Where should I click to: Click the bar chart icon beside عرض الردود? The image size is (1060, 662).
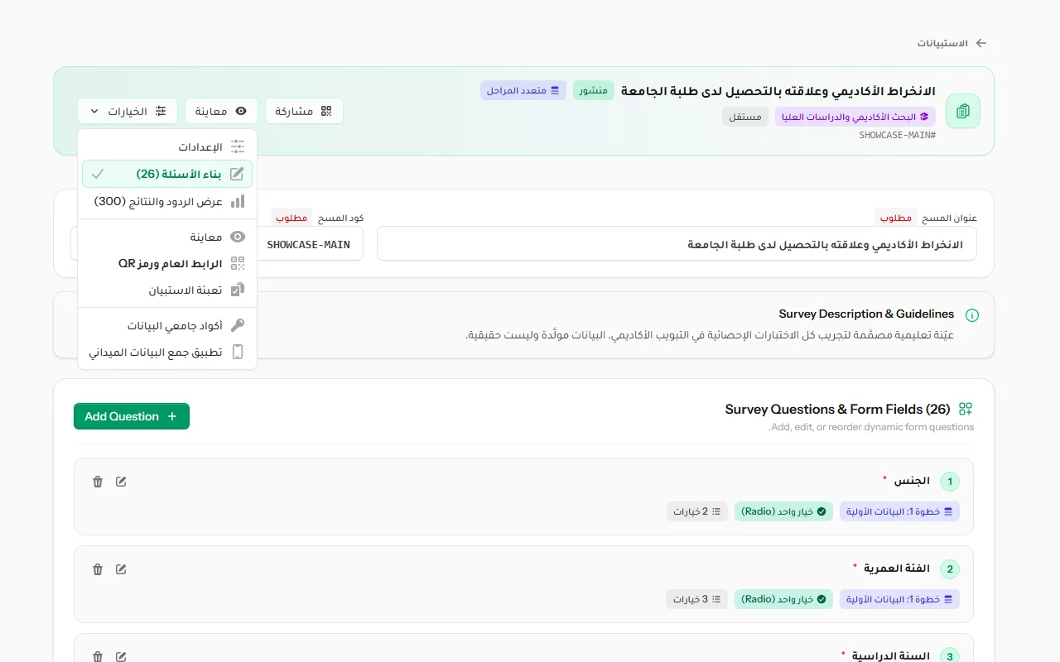tap(238, 201)
